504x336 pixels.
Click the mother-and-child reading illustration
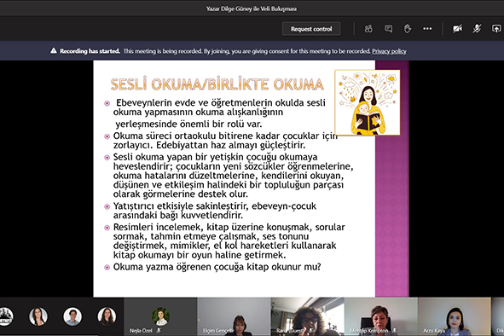point(368,102)
